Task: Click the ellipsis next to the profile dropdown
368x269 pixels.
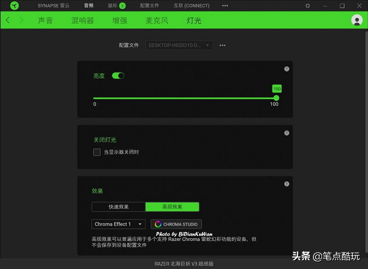Action: [x=222, y=45]
